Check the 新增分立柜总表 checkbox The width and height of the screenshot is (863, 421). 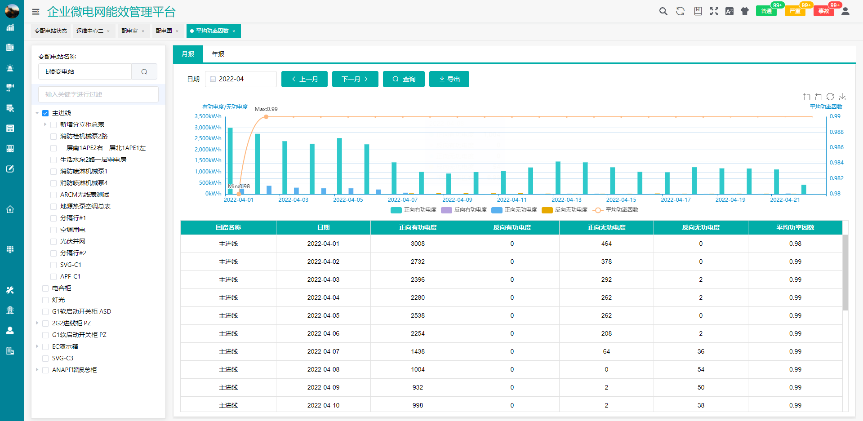tap(53, 125)
